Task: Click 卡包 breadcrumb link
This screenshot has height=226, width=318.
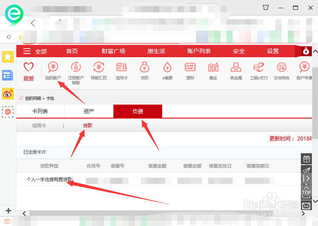Action: 50,98
